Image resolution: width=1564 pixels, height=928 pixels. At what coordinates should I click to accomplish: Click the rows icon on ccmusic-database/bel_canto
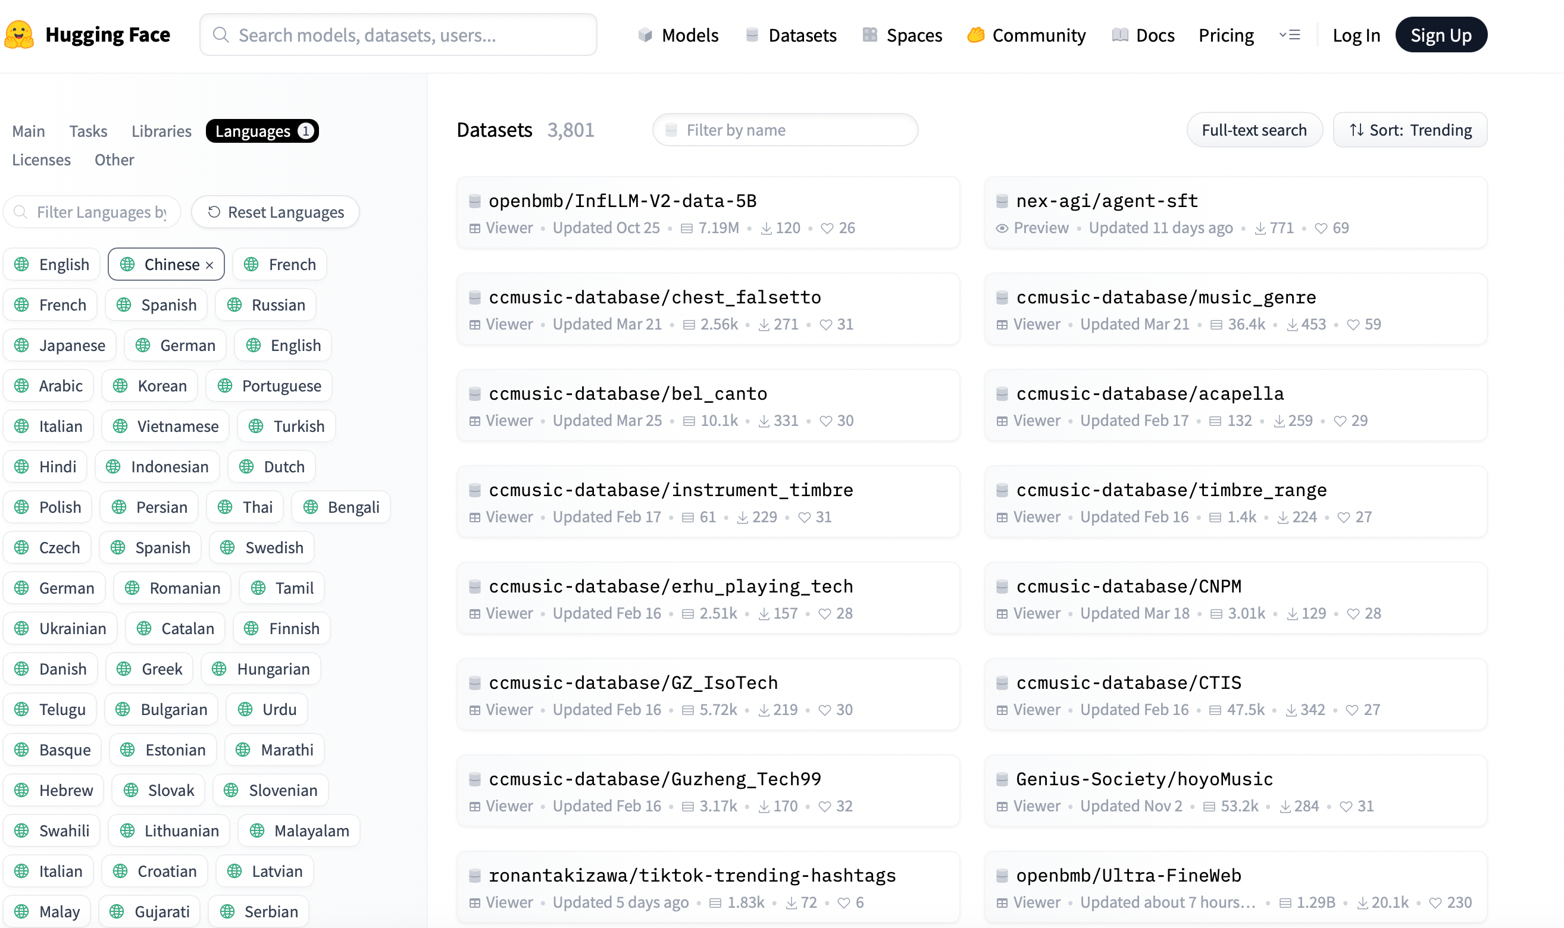pyautogui.click(x=689, y=421)
